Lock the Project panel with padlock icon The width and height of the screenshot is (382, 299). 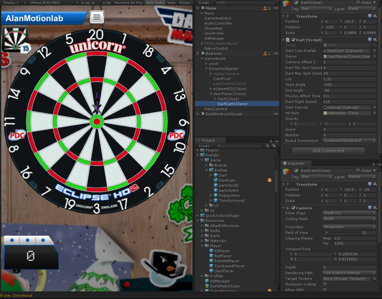[271, 141]
